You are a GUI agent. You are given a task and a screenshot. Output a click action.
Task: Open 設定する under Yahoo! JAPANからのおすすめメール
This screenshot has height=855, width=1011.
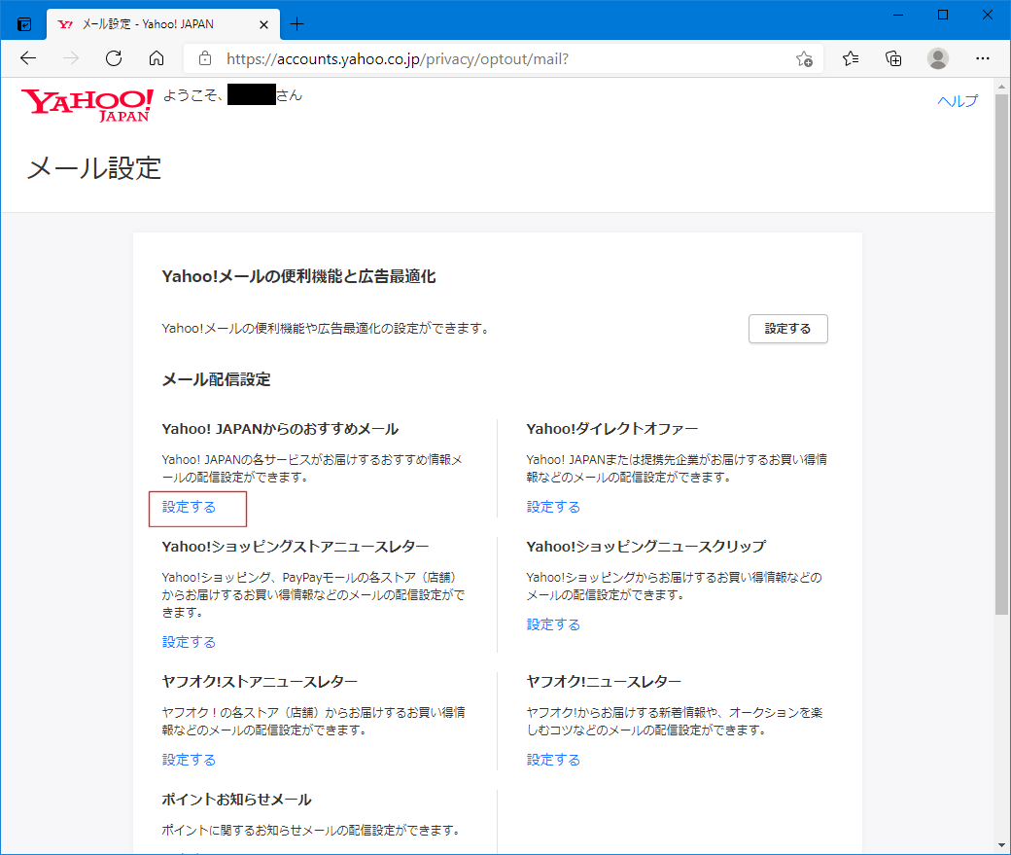[189, 507]
